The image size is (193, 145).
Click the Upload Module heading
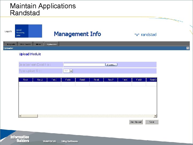point(30,54)
